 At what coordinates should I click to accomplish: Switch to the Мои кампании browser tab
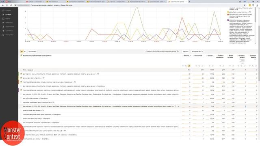(56, 2)
